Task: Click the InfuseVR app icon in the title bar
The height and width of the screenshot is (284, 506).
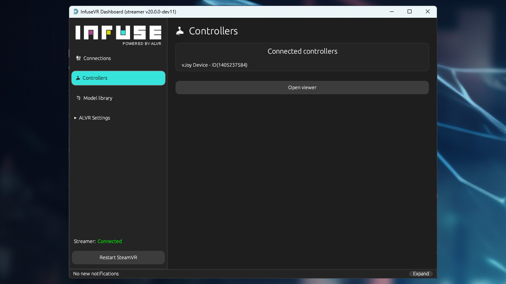Action: (76, 12)
